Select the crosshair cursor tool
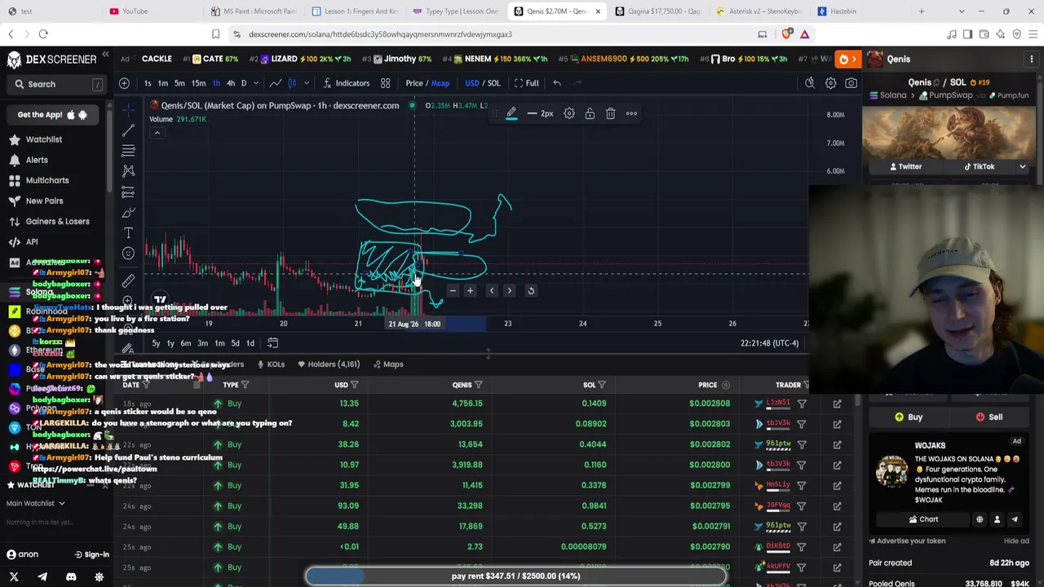 128,109
